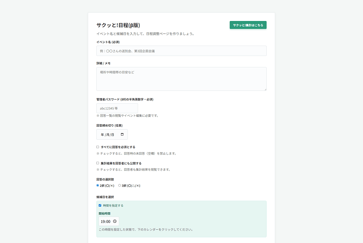The height and width of the screenshot is (243, 363).
Task: Open the calendar picker icon in deadline field
Action: tap(122, 134)
